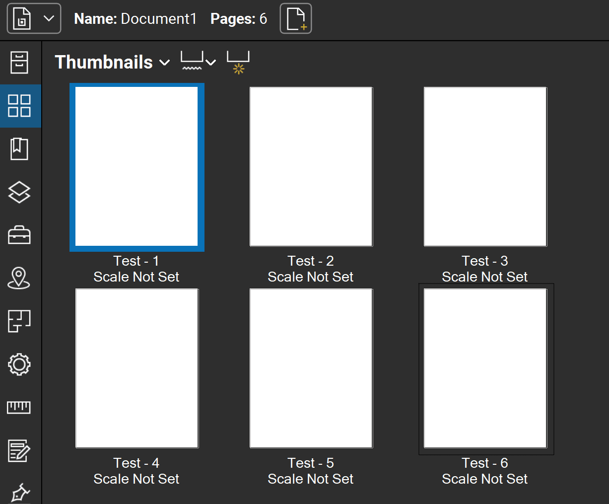Select the Test - 2 page thumbnail

tap(311, 167)
